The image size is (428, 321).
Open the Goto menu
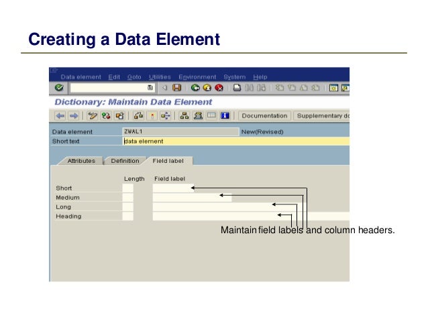[134, 77]
